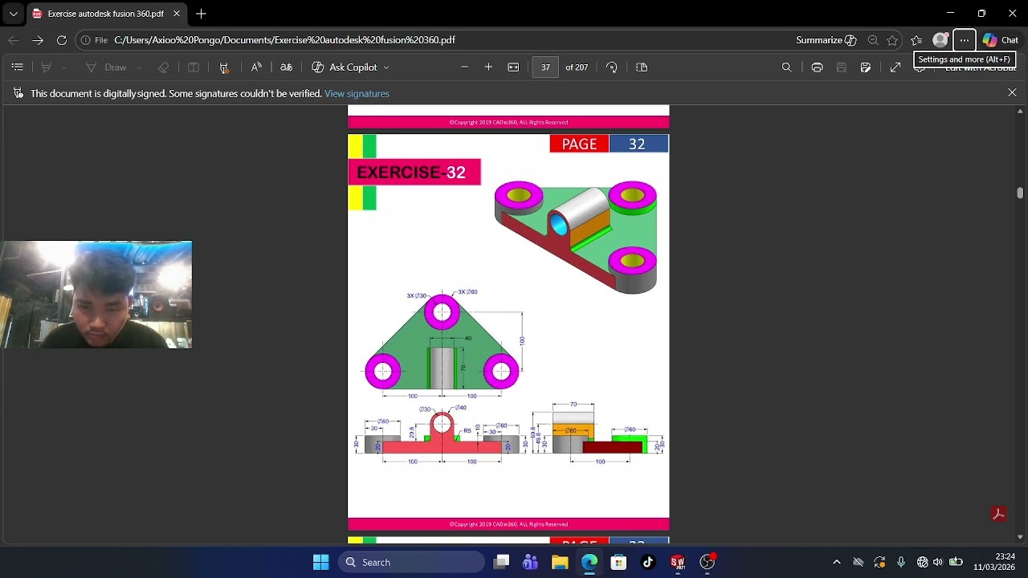Go forward in browser history
The height and width of the screenshot is (578, 1028).
click(38, 40)
